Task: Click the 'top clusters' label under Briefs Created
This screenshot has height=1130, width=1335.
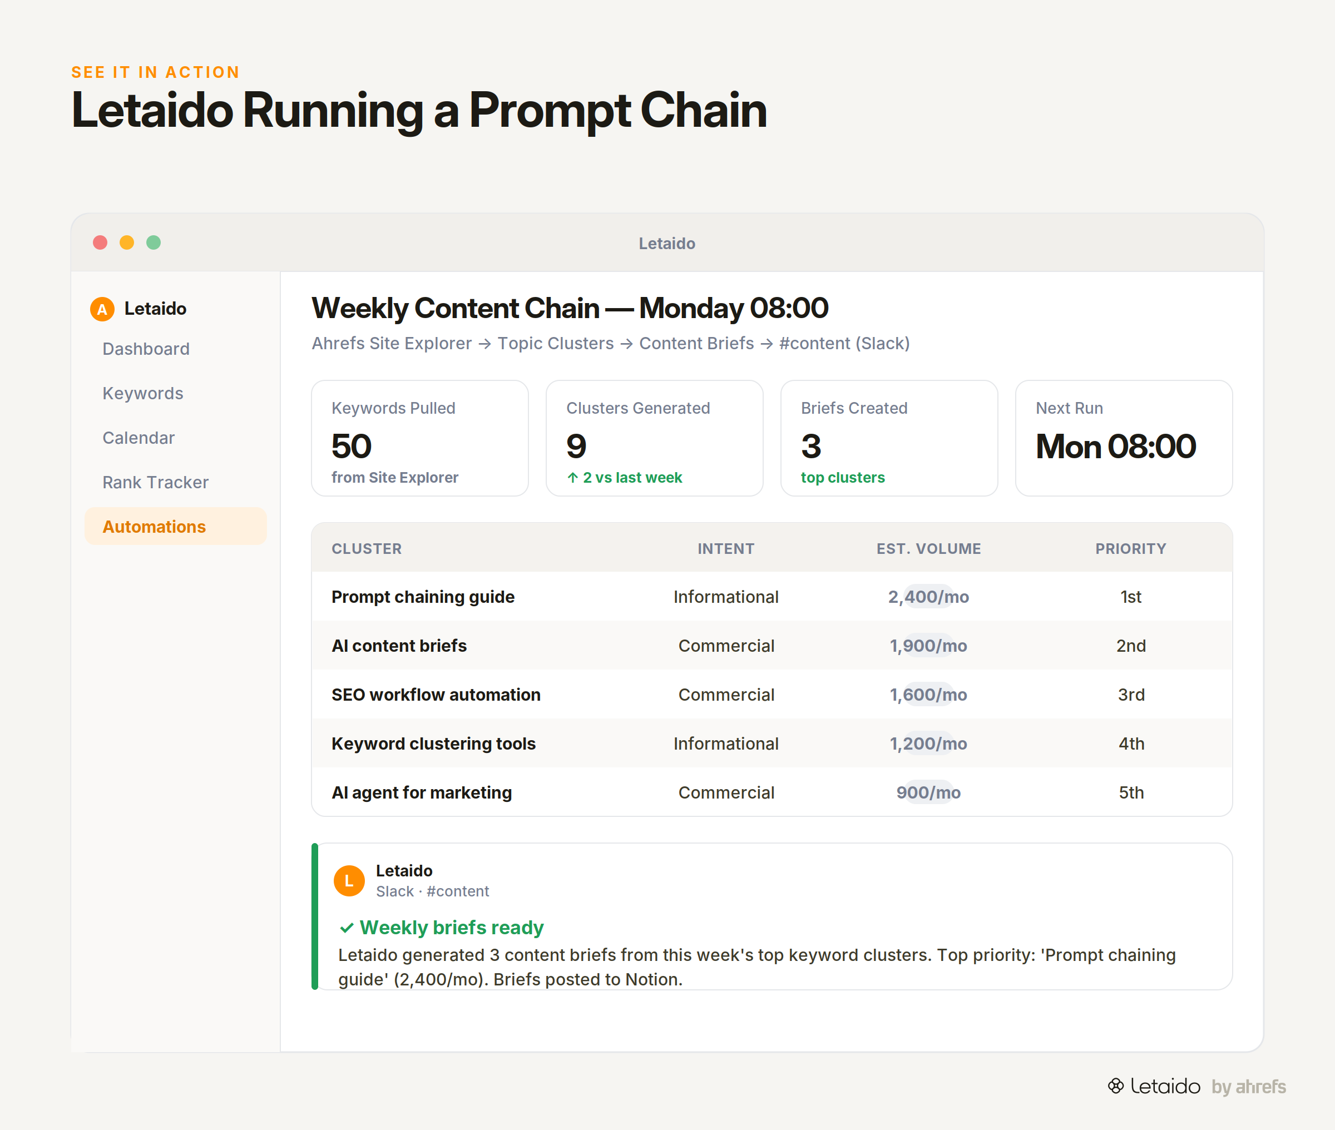Action: (x=842, y=478)
